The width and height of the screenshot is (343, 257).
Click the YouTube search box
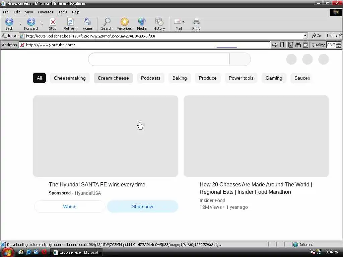[159, 59]
